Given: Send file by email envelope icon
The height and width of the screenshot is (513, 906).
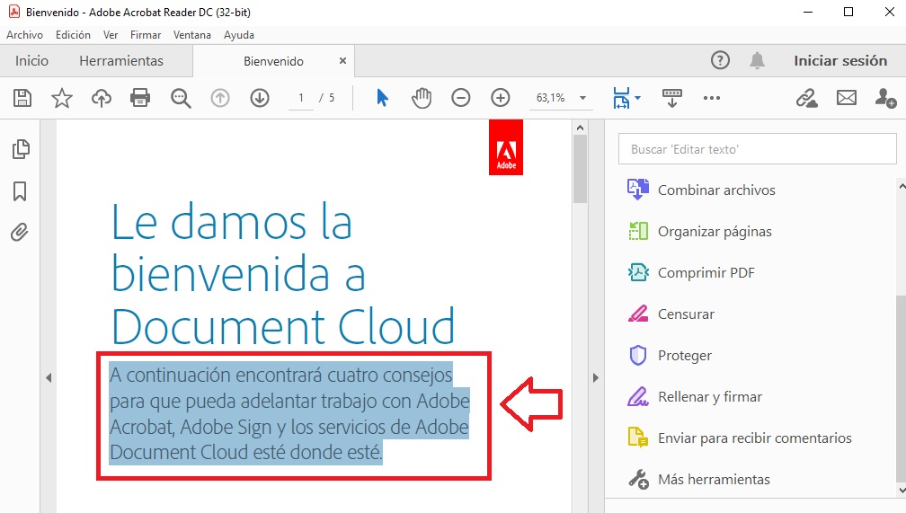Looking at the screenshot, I should (846, 98).
